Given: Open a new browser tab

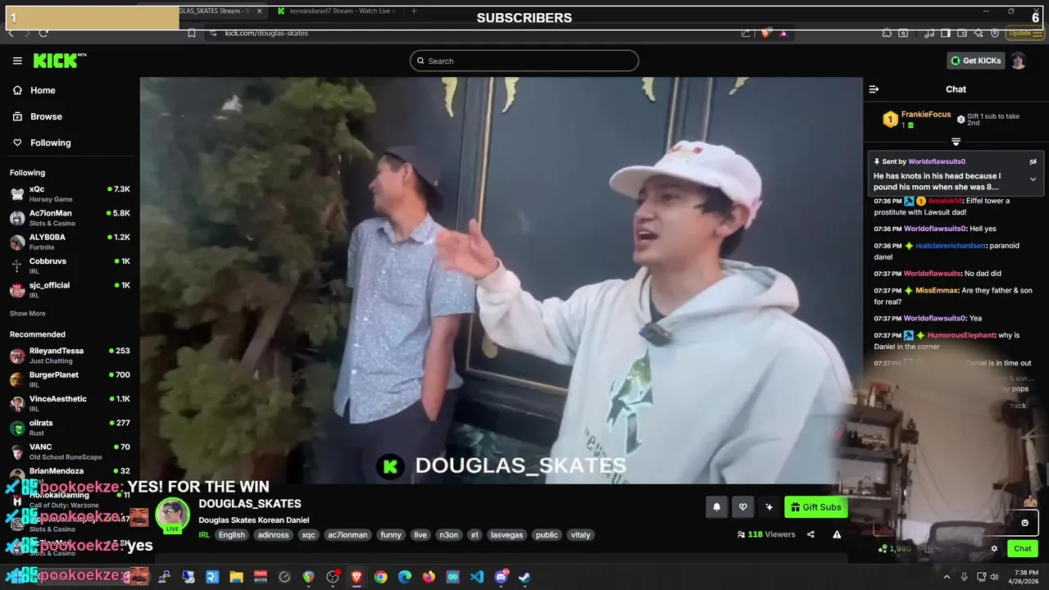Looking at the screenshot, I should (x=414, y=11).
